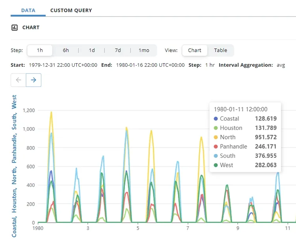Screen dimensions: 296x245
Task: Click x-axis label 5
Action: [138, 228]
